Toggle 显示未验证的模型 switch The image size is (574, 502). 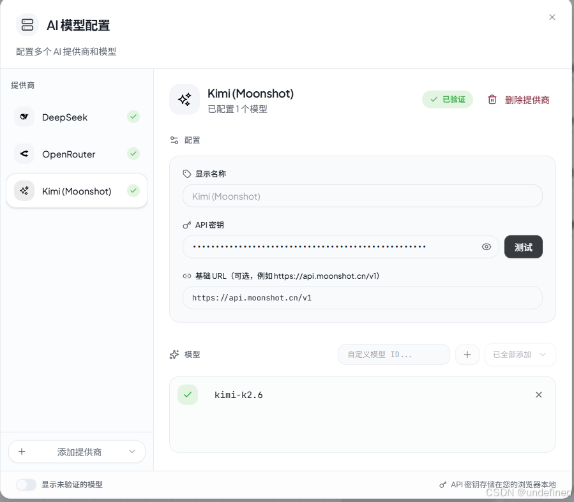[x=26, y=484]
